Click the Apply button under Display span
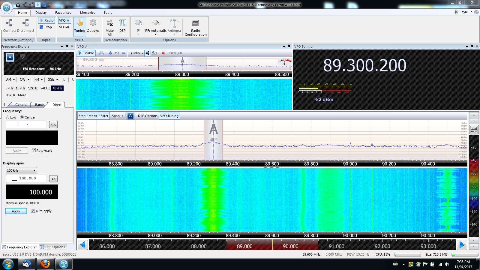The height and width of the screenshot is (270, 480). tap(16, 211)
